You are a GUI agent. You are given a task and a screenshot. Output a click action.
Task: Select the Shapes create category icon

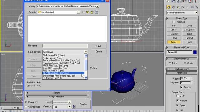click(x=173, y=7)
